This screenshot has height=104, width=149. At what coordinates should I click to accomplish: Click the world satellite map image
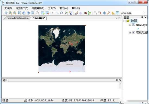[x=62, y=49]
